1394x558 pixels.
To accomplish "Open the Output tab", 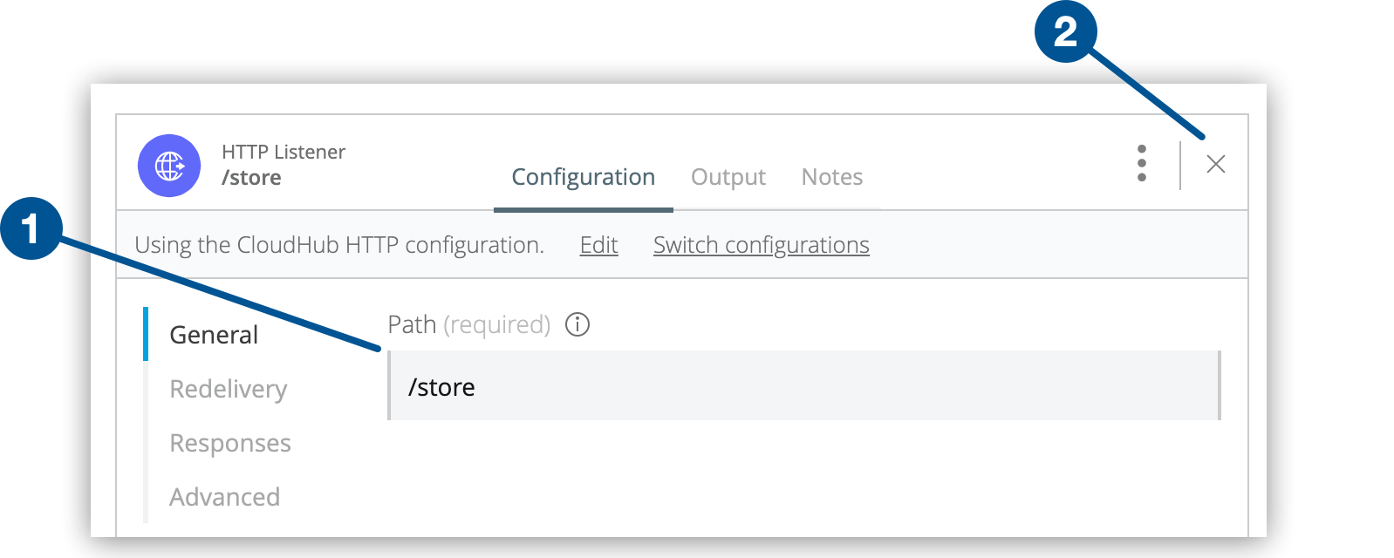I will coord(728,177).
